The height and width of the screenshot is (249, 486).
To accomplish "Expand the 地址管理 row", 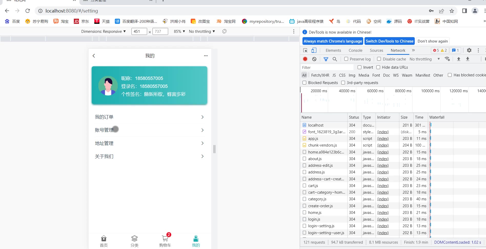I will (x=149, y=143).
